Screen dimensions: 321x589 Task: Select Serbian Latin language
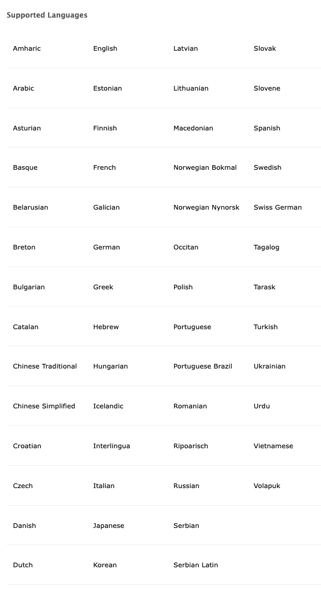point(196,565)
